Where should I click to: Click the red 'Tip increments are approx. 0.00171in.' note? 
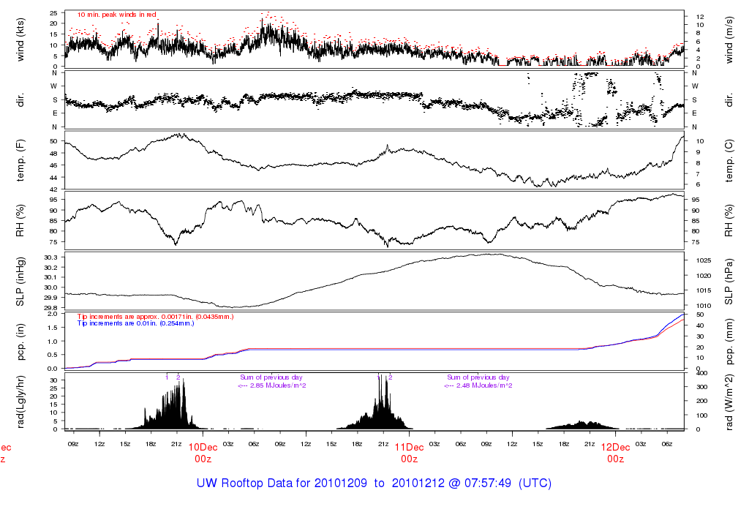point(155,317)
